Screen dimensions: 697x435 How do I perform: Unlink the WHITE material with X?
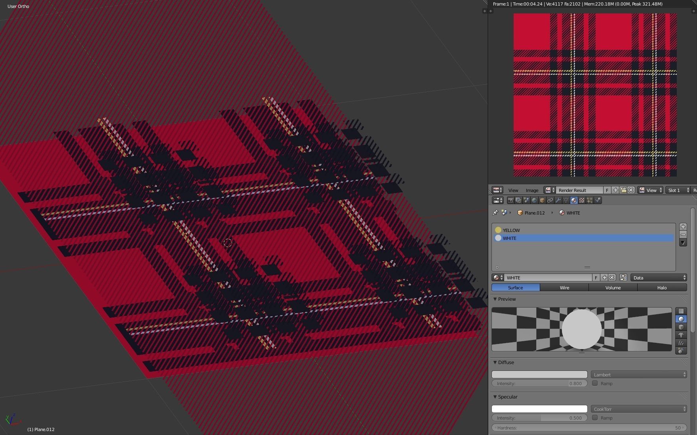pyautogui.click(x=612, y=277)
